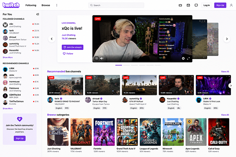Open the Minecraft category cover
236x157 pixels.
173,132
